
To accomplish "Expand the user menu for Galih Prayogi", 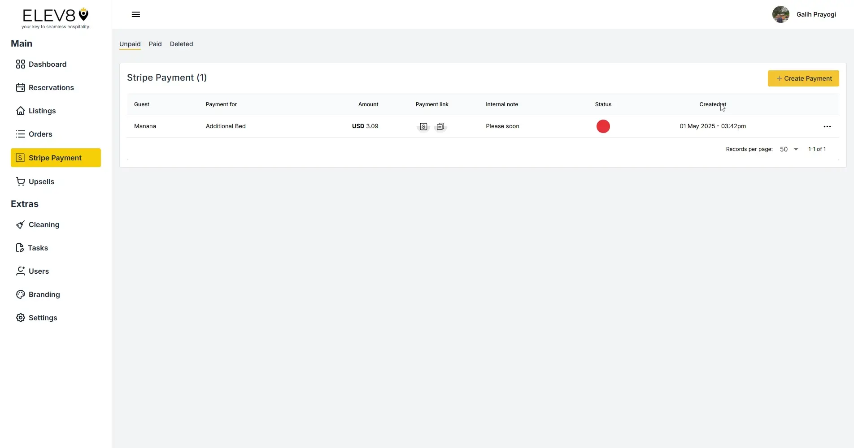I will (804, 14).
